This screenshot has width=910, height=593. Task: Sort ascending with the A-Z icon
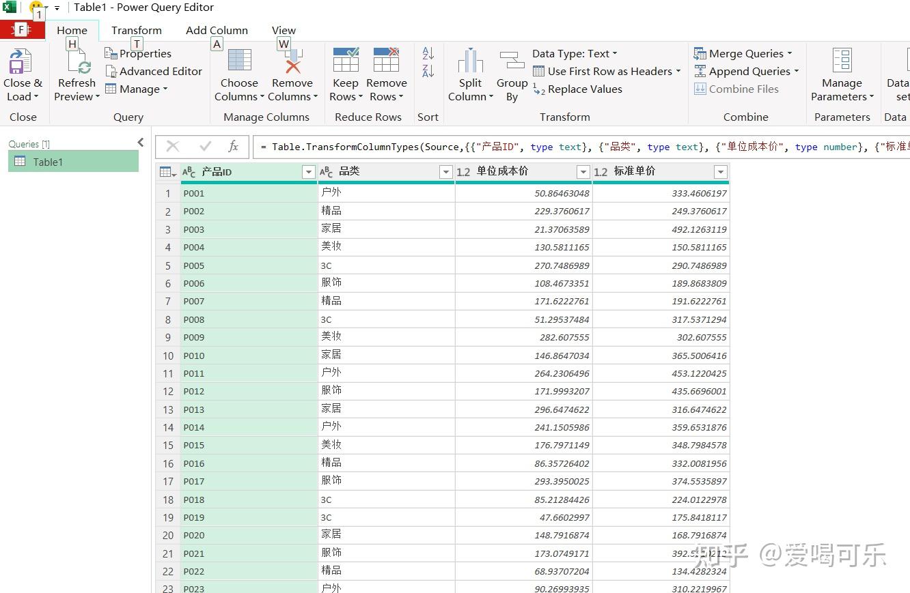pos(428,53)
